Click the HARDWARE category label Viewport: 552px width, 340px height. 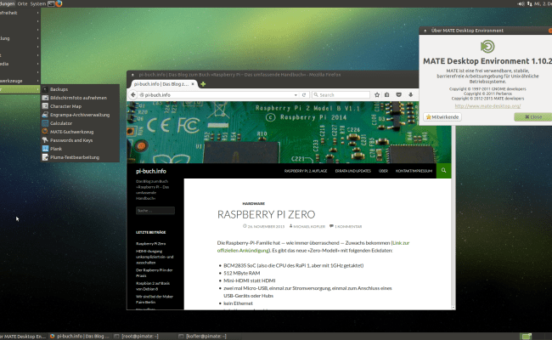253,204
